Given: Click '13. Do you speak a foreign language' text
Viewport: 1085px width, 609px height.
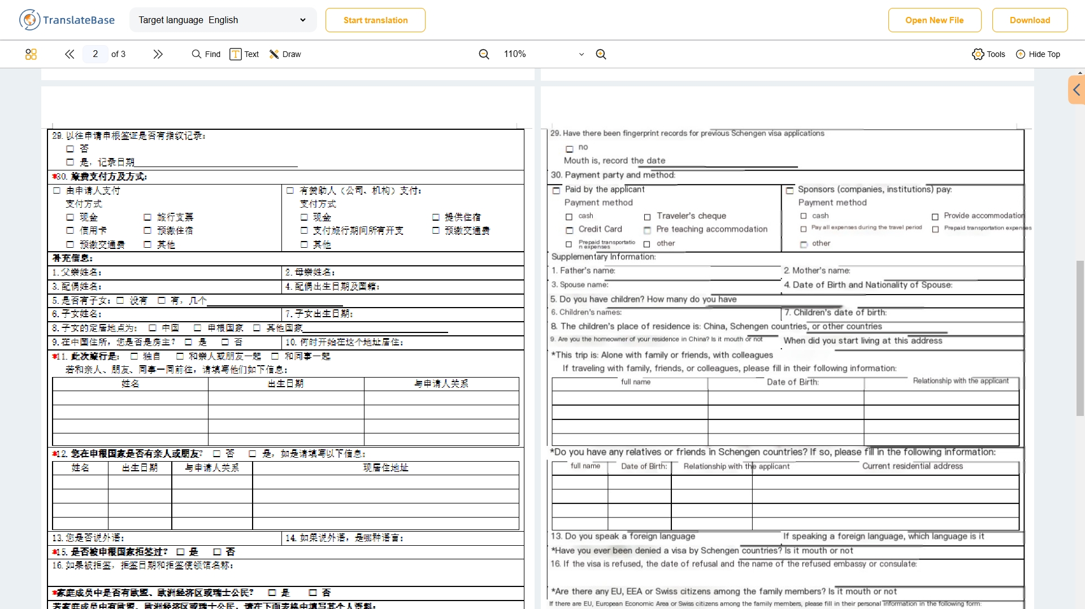Looking at the screenshot, I should pyautogui.click(x=623, y=536).
